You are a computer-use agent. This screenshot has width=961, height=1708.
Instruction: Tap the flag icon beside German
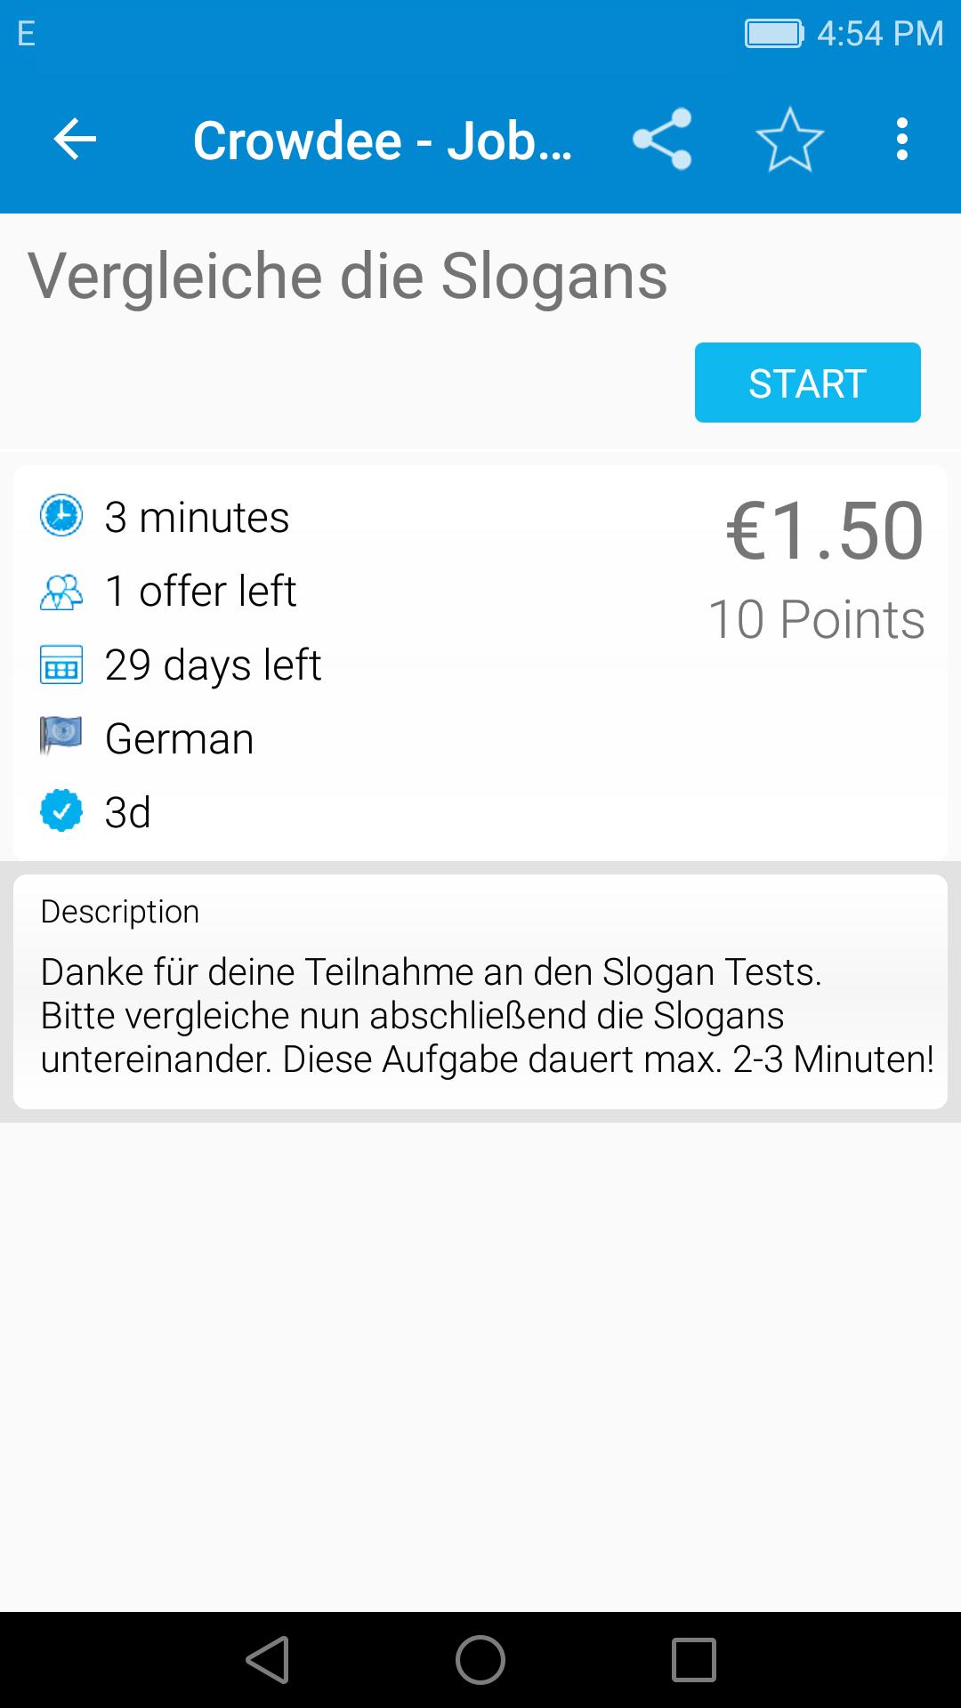(x=61, y=737)
